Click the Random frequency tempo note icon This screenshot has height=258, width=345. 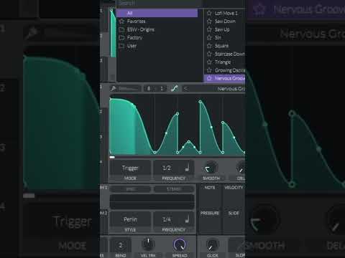pos(187,219)
